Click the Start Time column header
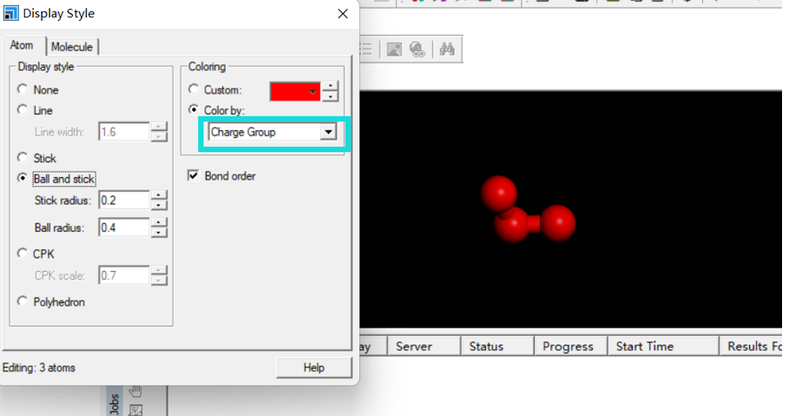 coord(663,347)
